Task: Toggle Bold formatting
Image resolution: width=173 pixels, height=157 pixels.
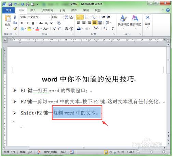Action: tap(22, 23)
